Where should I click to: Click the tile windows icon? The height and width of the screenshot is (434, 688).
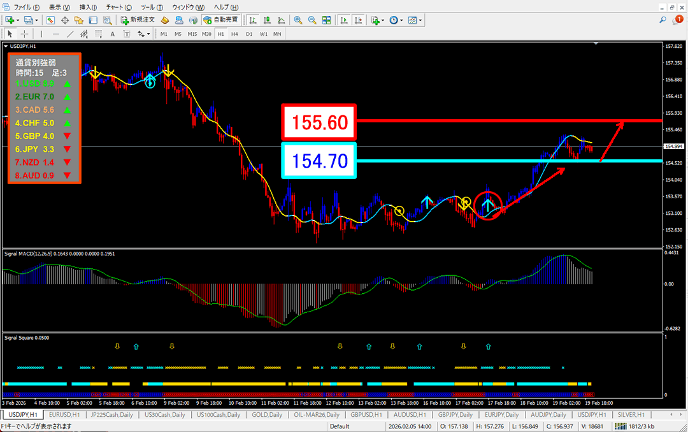[327, 20]
